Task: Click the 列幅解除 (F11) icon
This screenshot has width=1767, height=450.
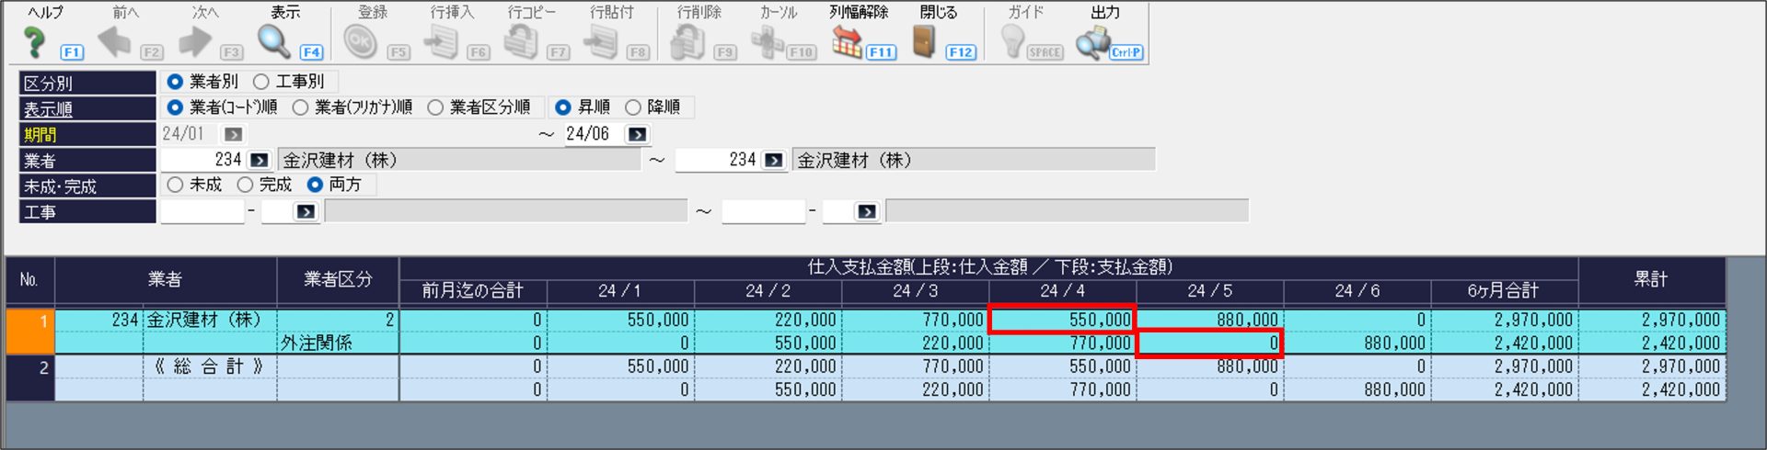Action: pos(847,42)
